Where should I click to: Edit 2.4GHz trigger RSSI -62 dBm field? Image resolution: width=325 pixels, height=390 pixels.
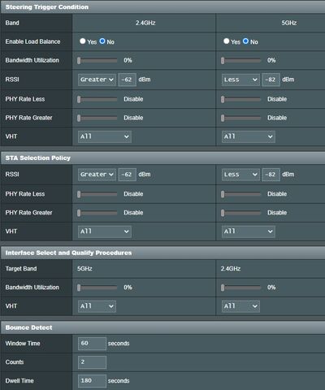pyautogui.click(x=127, y=80)
